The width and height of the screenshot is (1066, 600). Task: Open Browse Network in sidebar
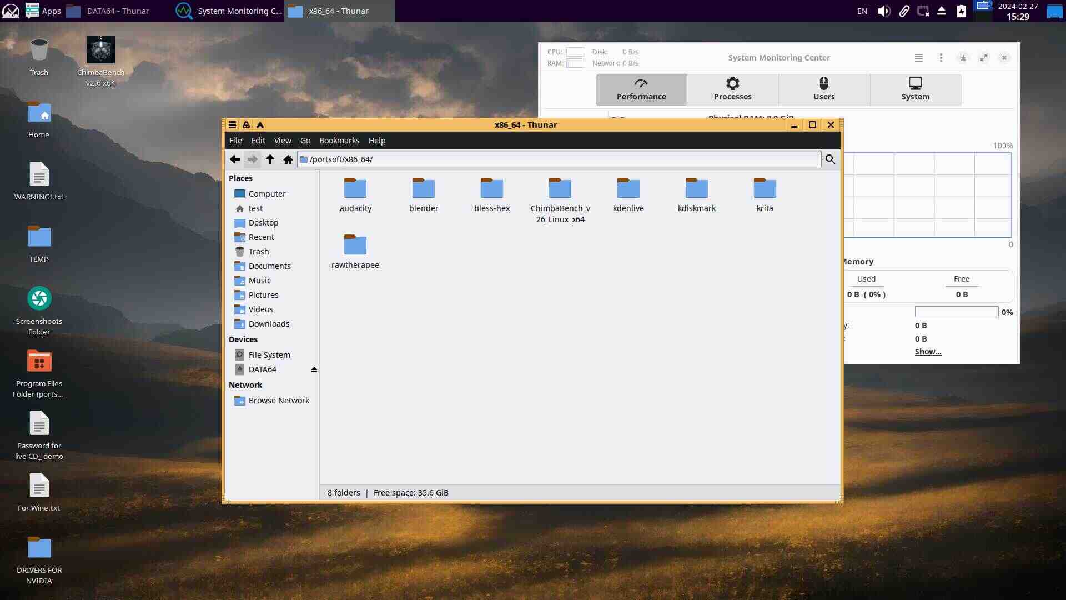pyautogui.click(x=278, y=401)
